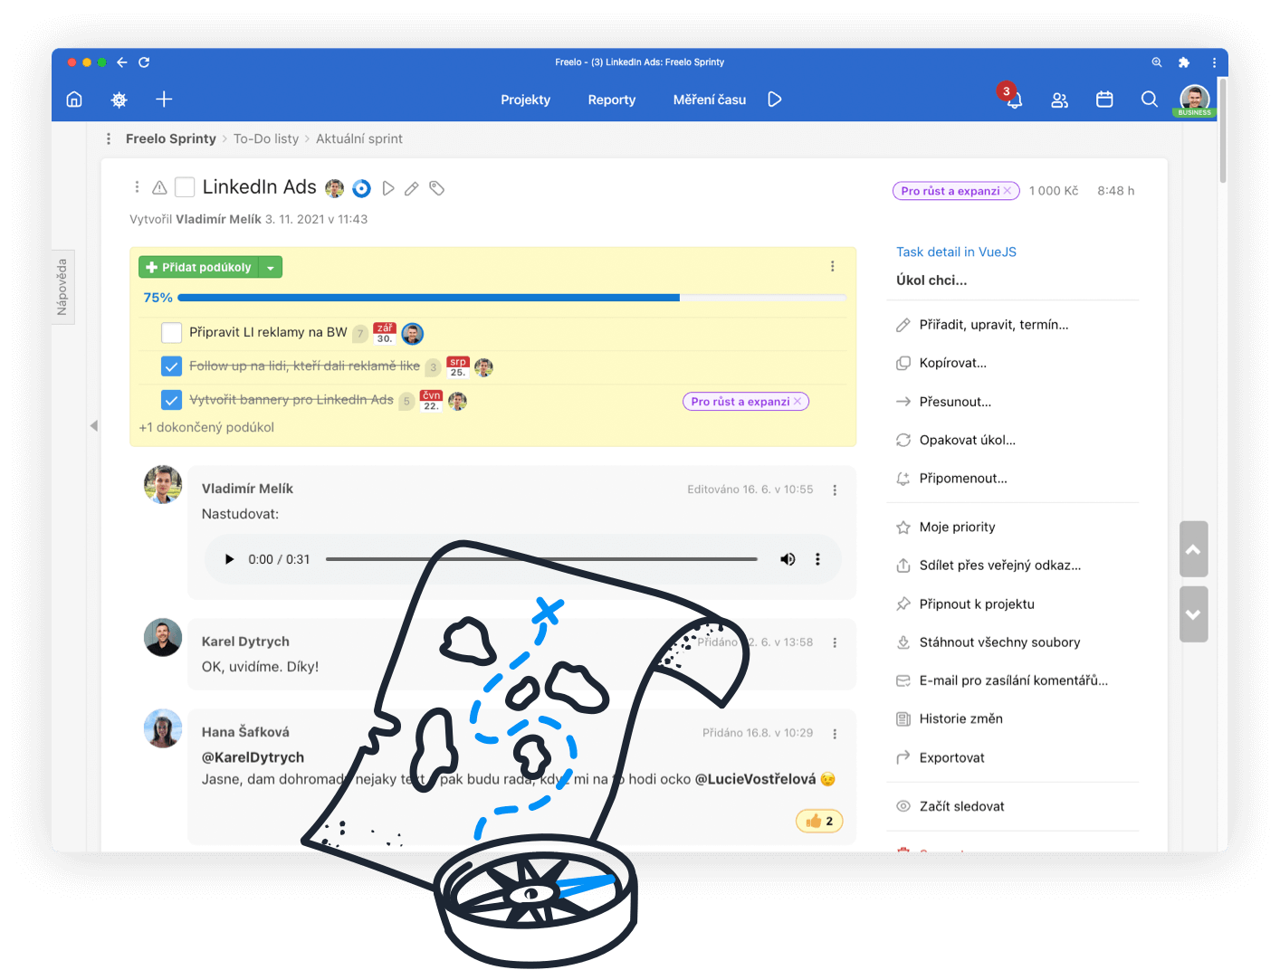Play the audio recording in comment
The height and width of the screenshot is (970, 1280).
point(229,559)
